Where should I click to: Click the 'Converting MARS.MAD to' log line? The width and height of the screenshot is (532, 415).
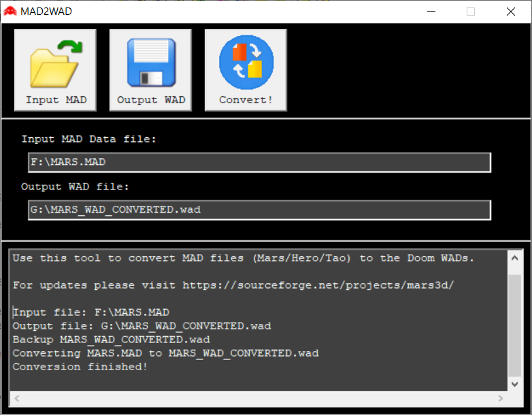pos(165,353)
